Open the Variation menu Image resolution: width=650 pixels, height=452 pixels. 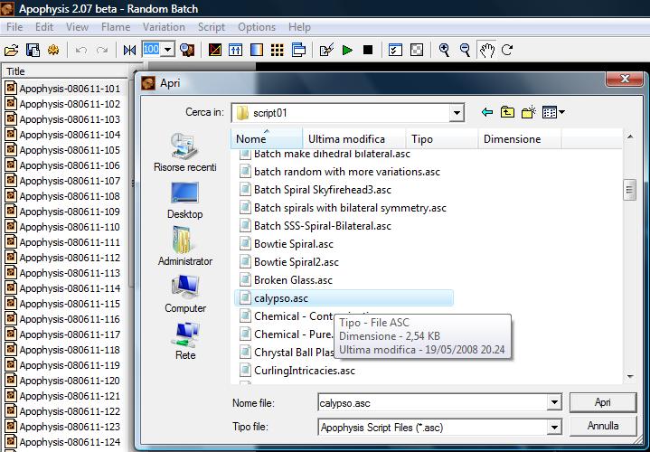pos(164,27)
